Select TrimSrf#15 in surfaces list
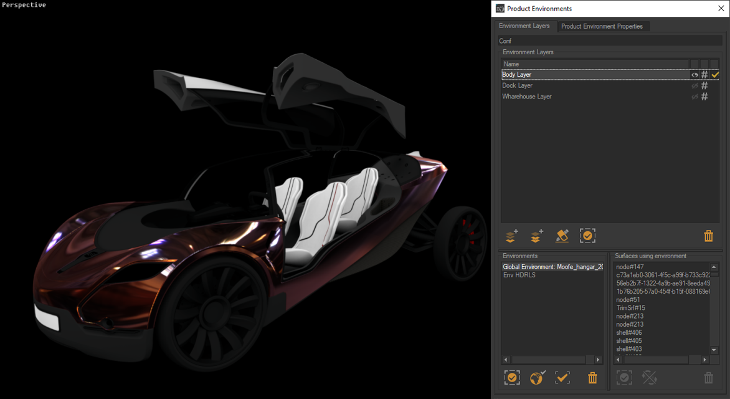730x399 pixels. click(630, 308)
